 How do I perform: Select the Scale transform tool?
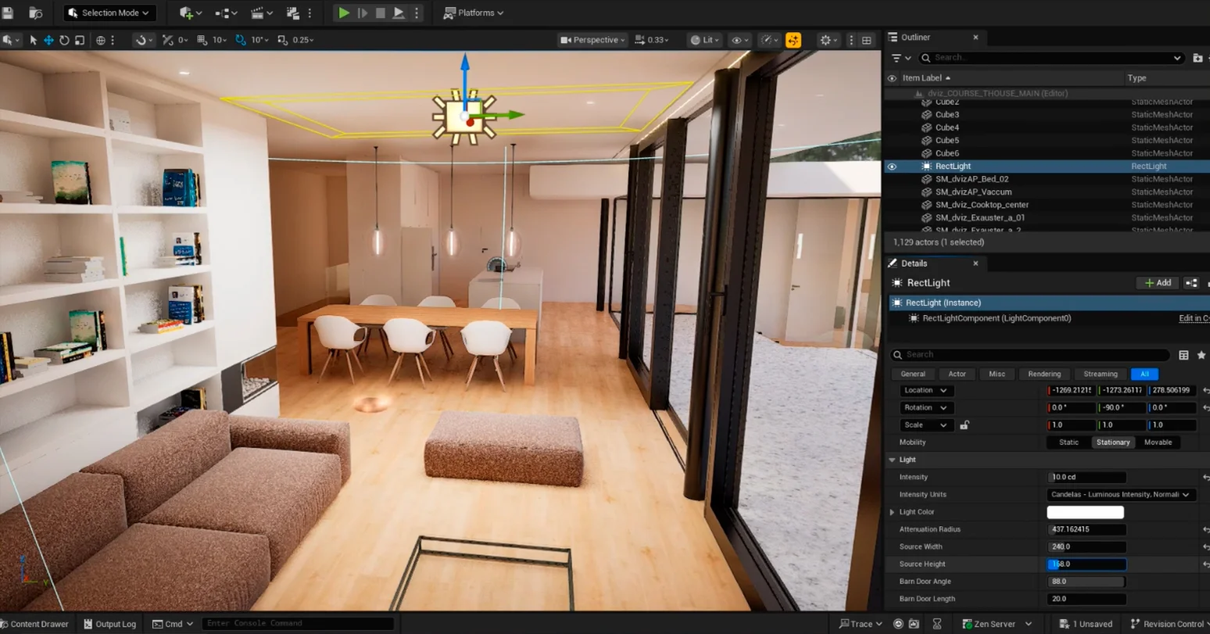[80, 40]
